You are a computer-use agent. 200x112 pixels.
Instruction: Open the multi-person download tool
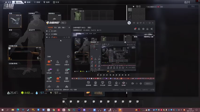click(x=58, y=71)
